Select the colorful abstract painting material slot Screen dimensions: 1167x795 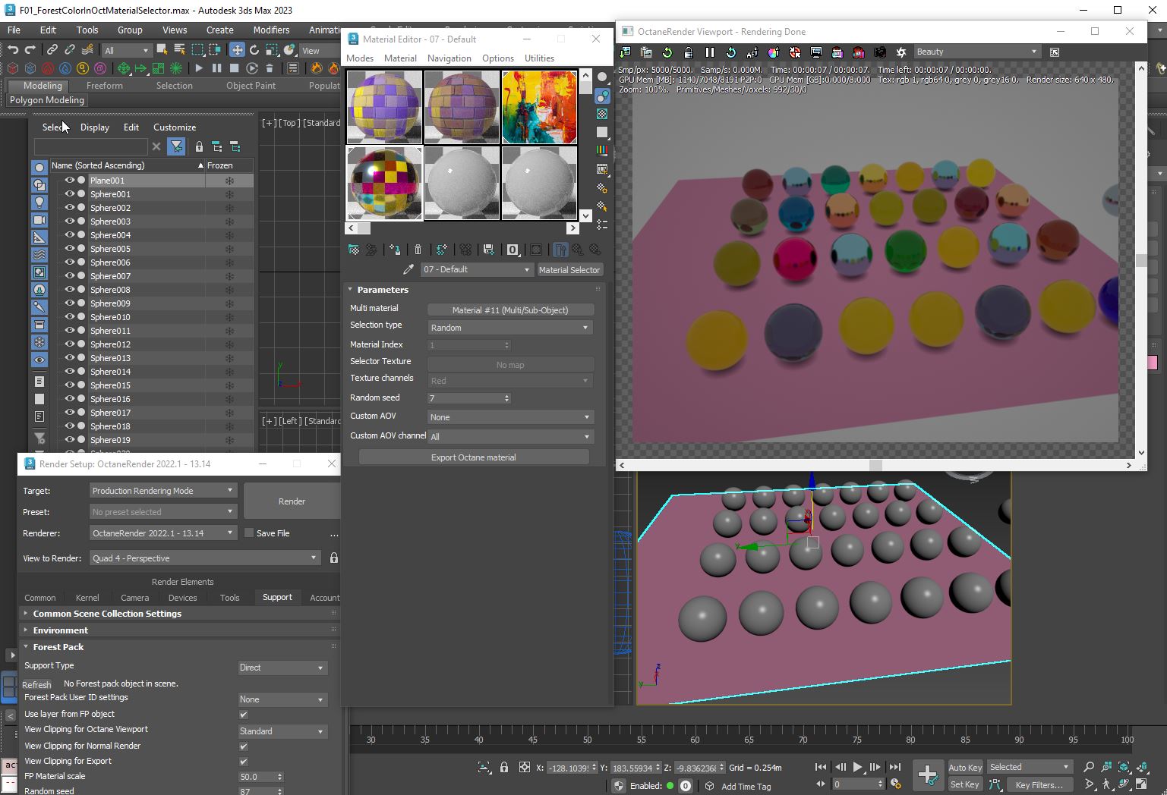tap(539, 107)
